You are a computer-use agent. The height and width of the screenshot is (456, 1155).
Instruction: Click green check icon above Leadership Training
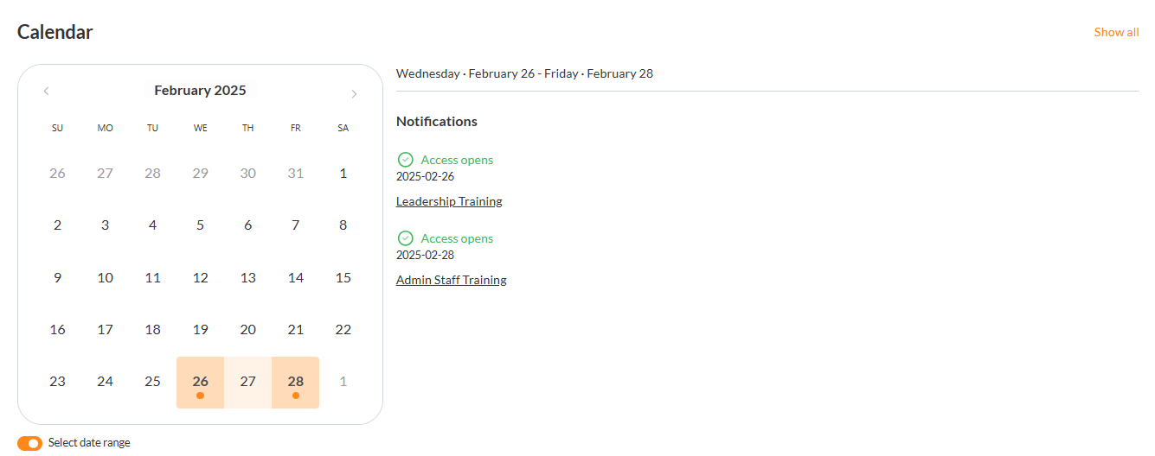[x=405, y=160]
